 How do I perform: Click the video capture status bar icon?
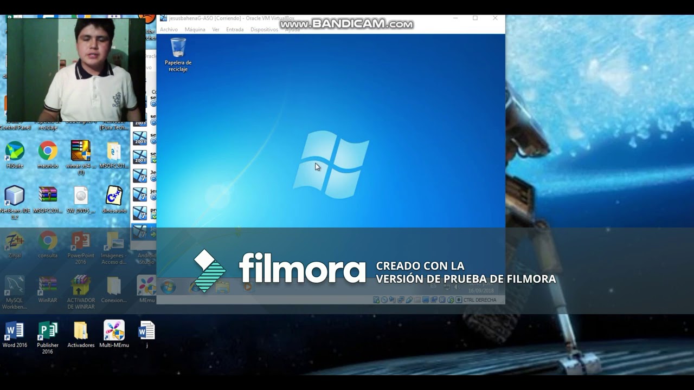[x=434, y=300]
